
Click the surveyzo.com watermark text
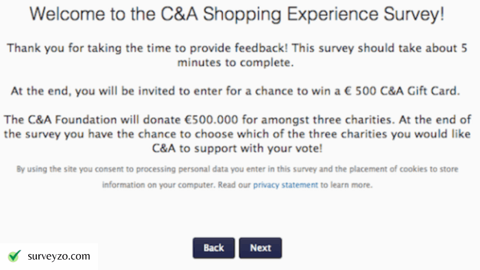(59, 256)
